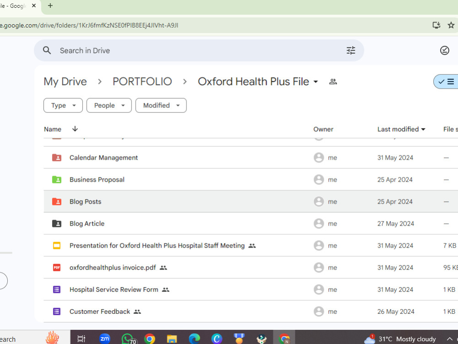Bookmark this page with the star icon
The height and width of the screenshot is (344, 458).
click(x=451, y=25)
